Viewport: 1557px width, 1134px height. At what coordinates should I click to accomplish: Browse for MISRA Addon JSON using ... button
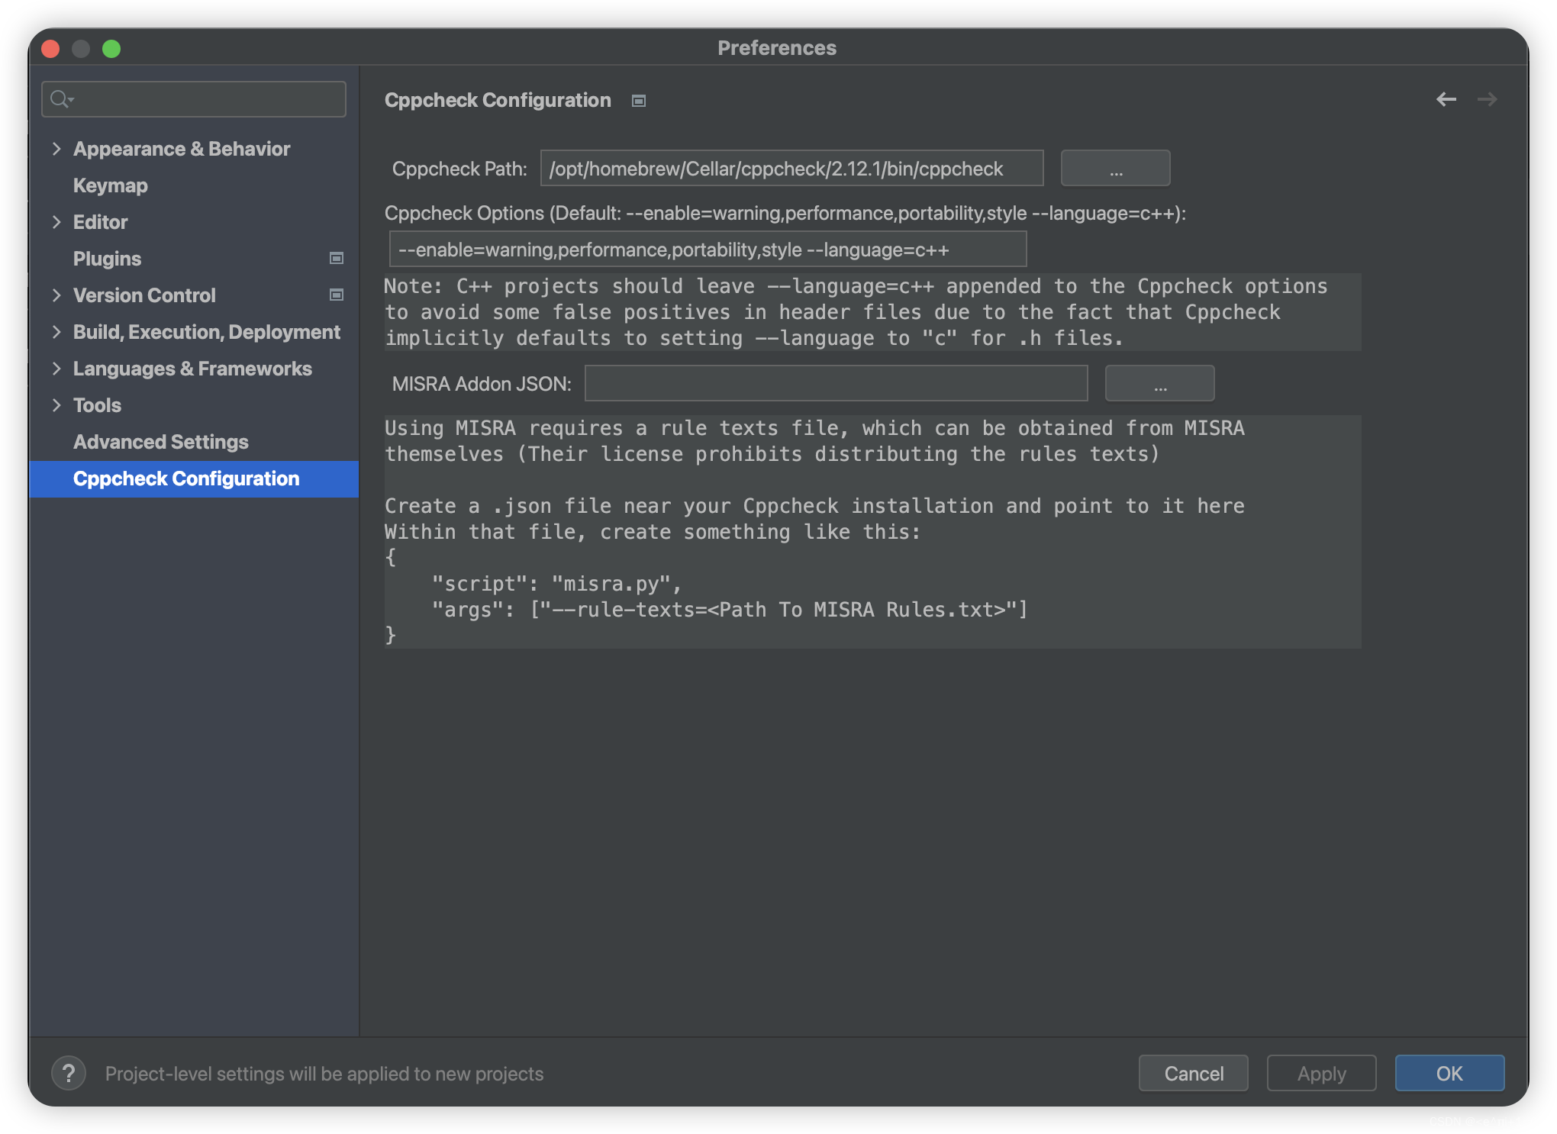click(1159, 383)
